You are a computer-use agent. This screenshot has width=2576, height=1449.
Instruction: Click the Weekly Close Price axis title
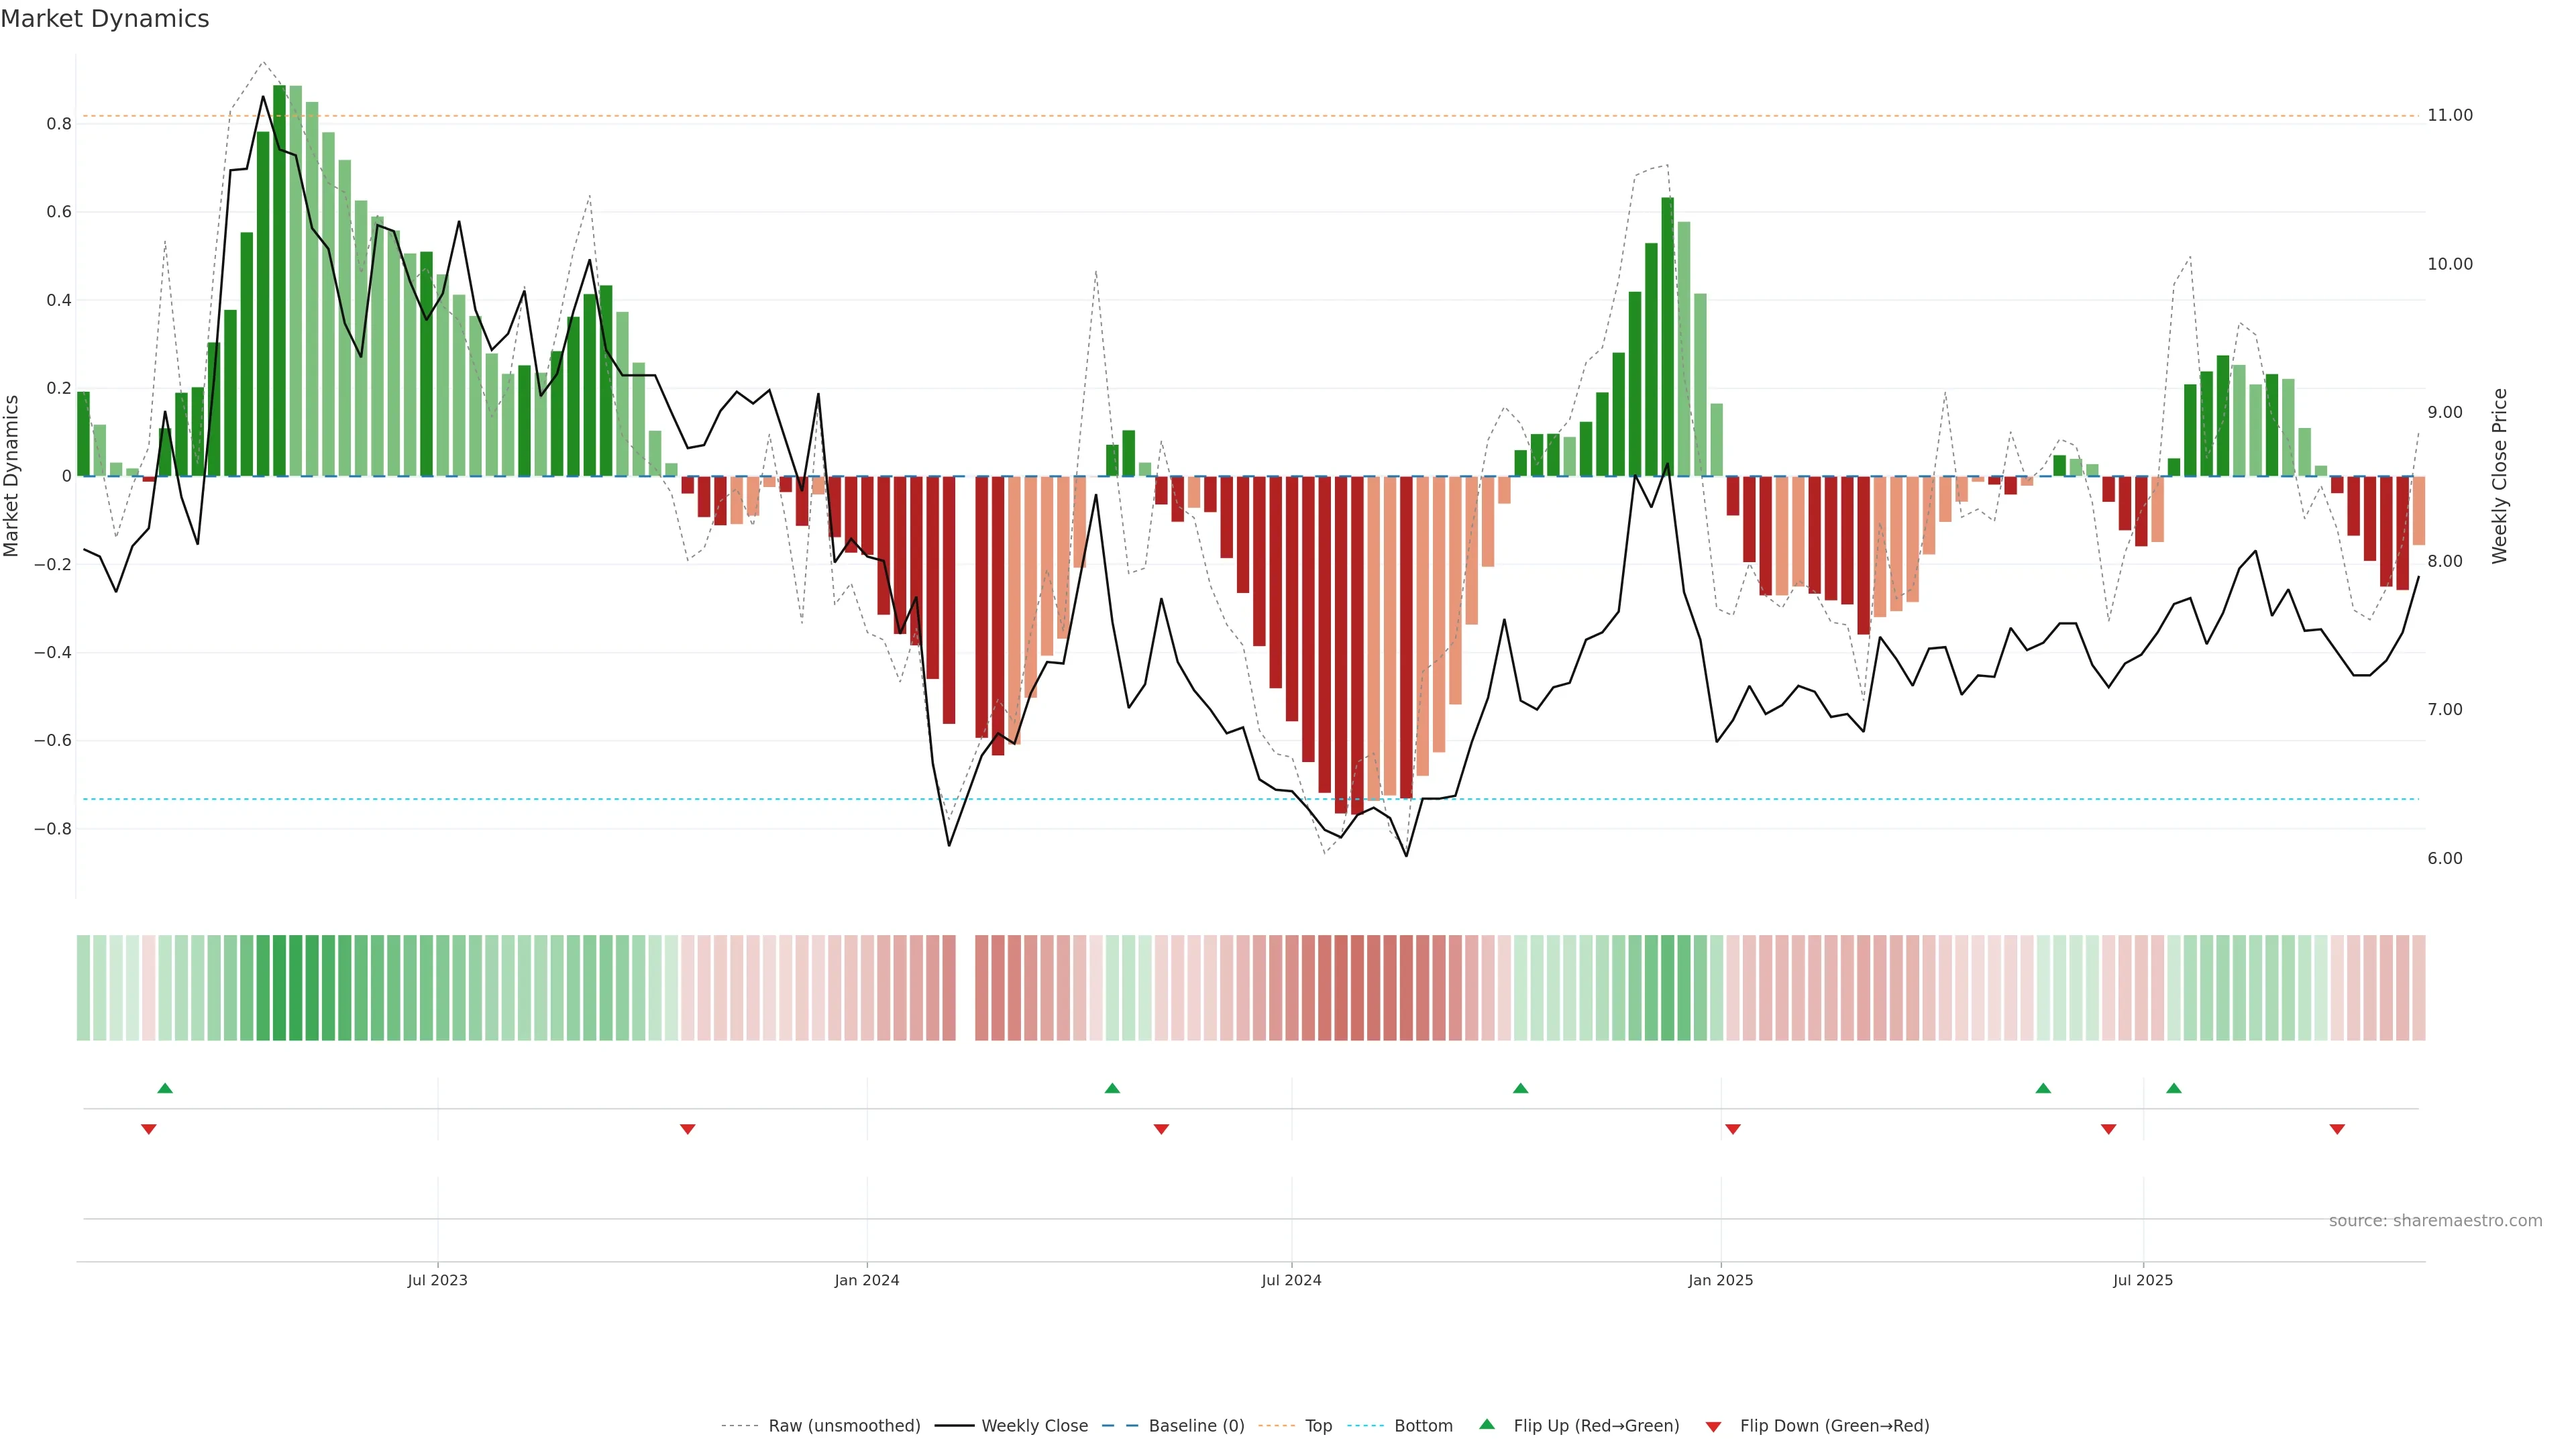click(2499, 476)
